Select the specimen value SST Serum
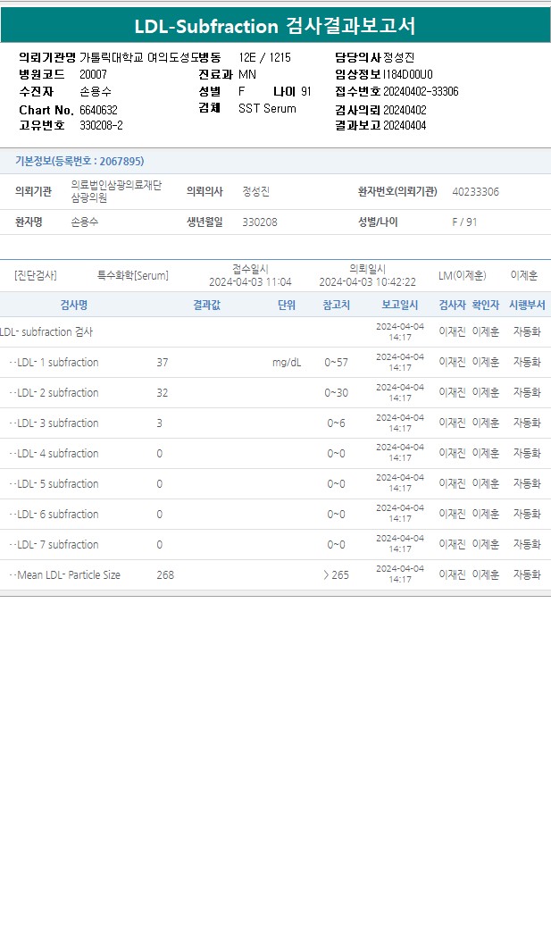 [x=268, y=108]
